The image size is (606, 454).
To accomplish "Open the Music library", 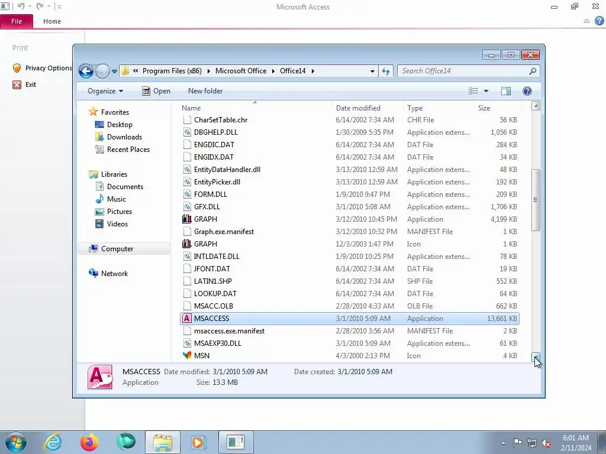I will coord(111,199).
